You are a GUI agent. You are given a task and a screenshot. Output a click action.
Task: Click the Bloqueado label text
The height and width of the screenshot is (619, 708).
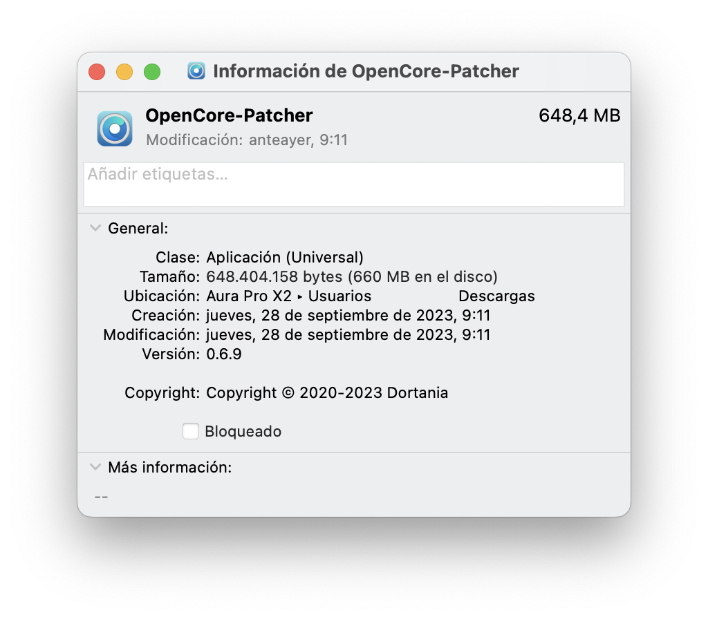pyautogui.click(x=243, y=432)
